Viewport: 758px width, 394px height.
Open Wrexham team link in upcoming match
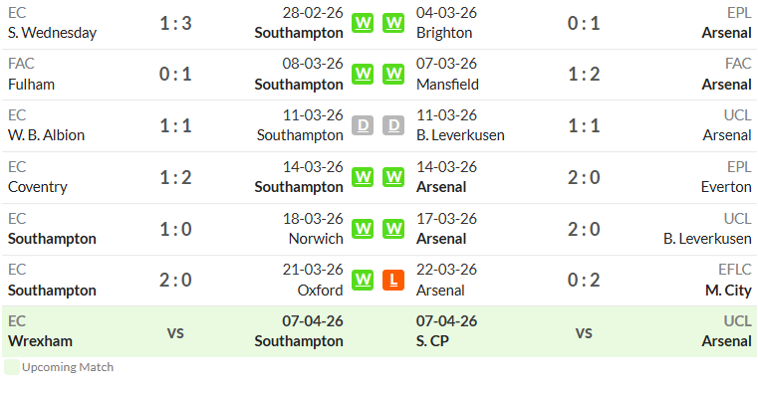click(x=40, y=341)
